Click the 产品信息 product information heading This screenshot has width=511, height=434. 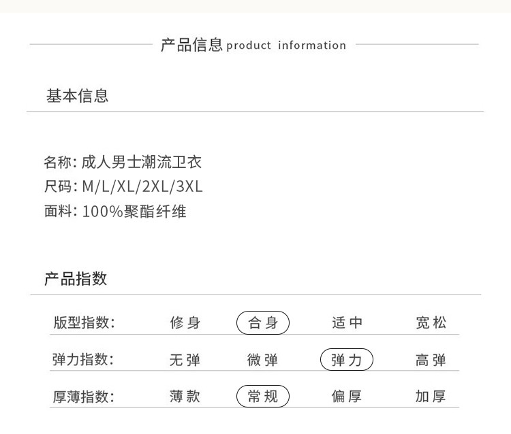[253, 45]
